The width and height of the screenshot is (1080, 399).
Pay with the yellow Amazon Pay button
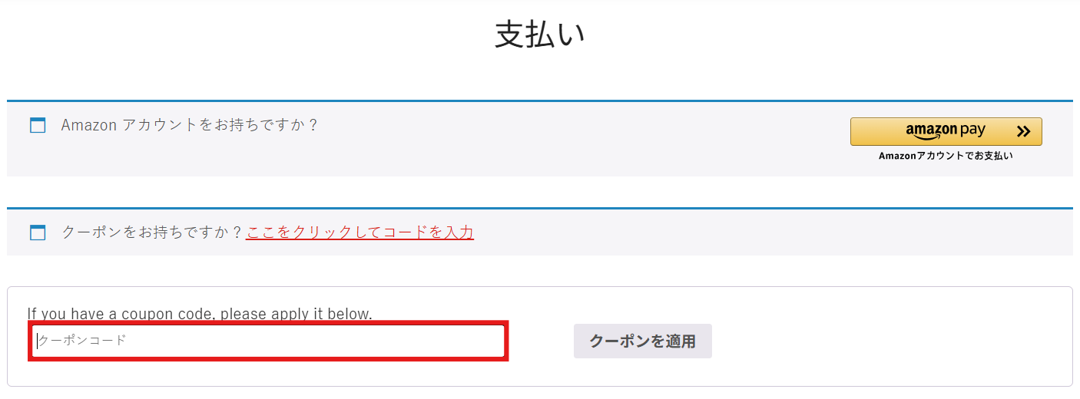pos(946,131)
